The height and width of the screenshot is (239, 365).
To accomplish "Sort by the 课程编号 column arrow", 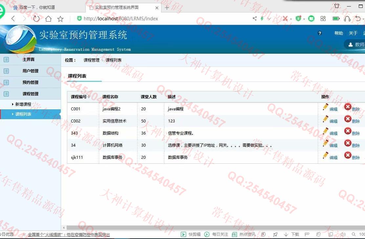I will click(89, 97).
